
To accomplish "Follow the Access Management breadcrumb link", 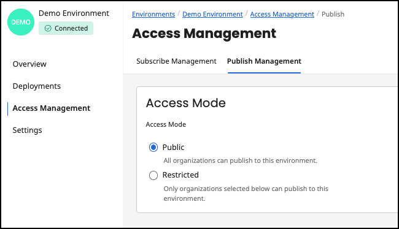I will [x=282, y=14].
